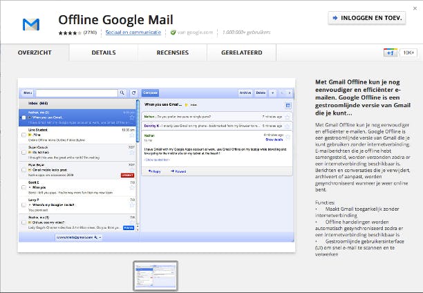Tick the checkbox for the Larry P mail

click(x=23, y=205)
